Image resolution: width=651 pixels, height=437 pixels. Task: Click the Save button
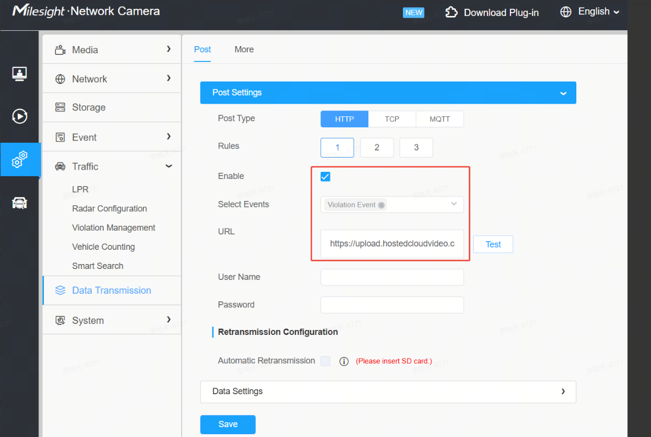click(228, 424)
